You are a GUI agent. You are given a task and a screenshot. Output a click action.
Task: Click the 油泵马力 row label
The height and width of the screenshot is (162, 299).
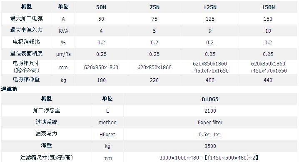click(x=46, y=133)
